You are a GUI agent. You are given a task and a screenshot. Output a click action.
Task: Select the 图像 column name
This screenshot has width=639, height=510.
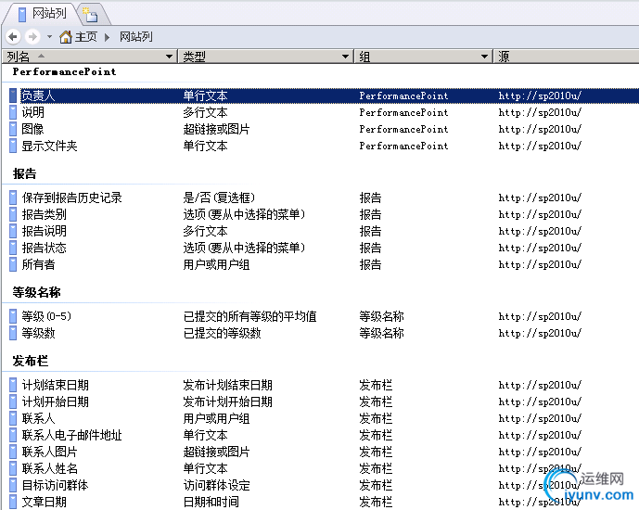[32, 129]
